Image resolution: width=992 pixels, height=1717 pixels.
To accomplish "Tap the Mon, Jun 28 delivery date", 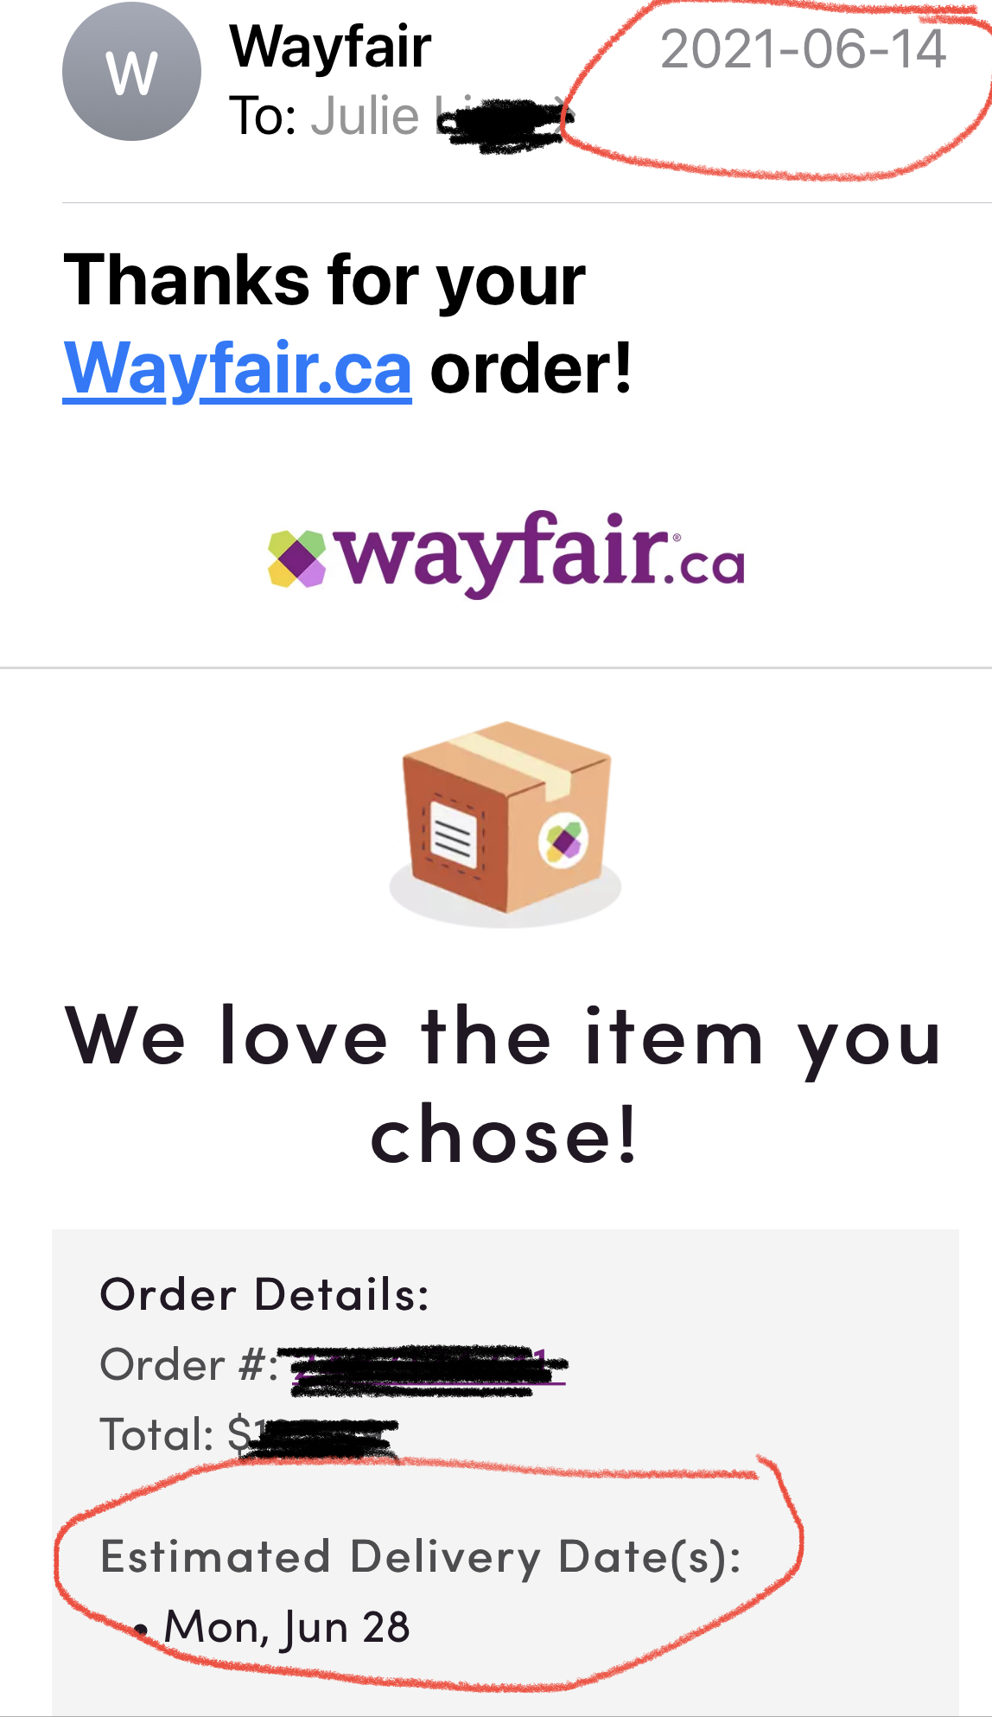I will 286,1627.
